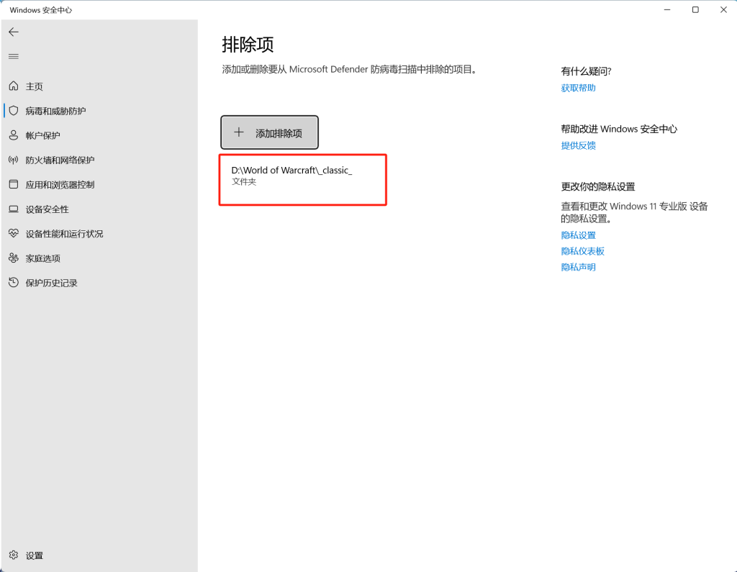The height and width of the screenshot is (572, 737).
Task: Open the 隐私声明 link
Action: [x=578, y=267]
